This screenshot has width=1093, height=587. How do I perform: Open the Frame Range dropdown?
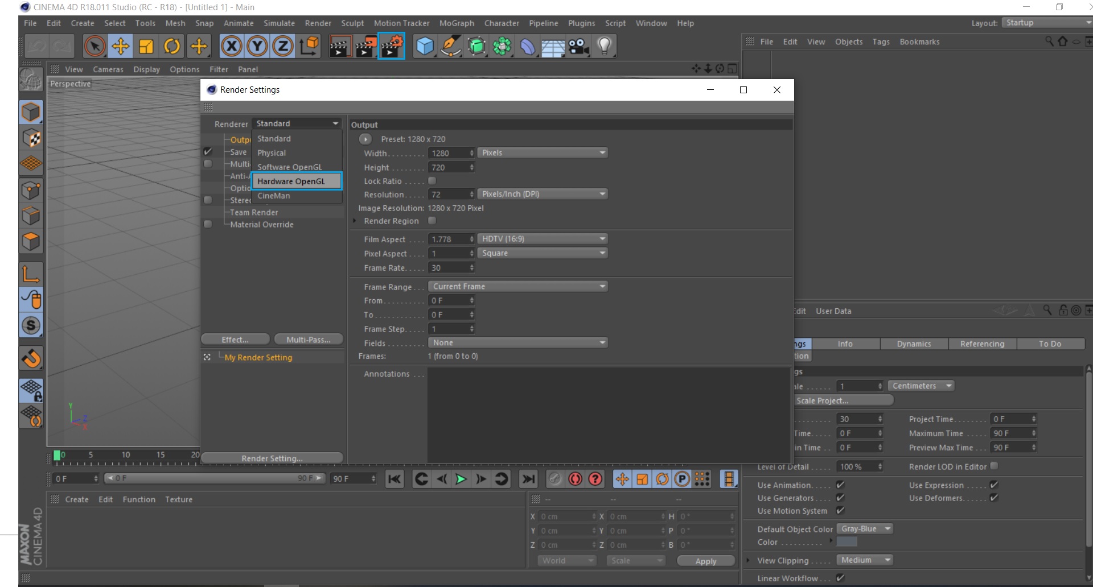point(517,287)
